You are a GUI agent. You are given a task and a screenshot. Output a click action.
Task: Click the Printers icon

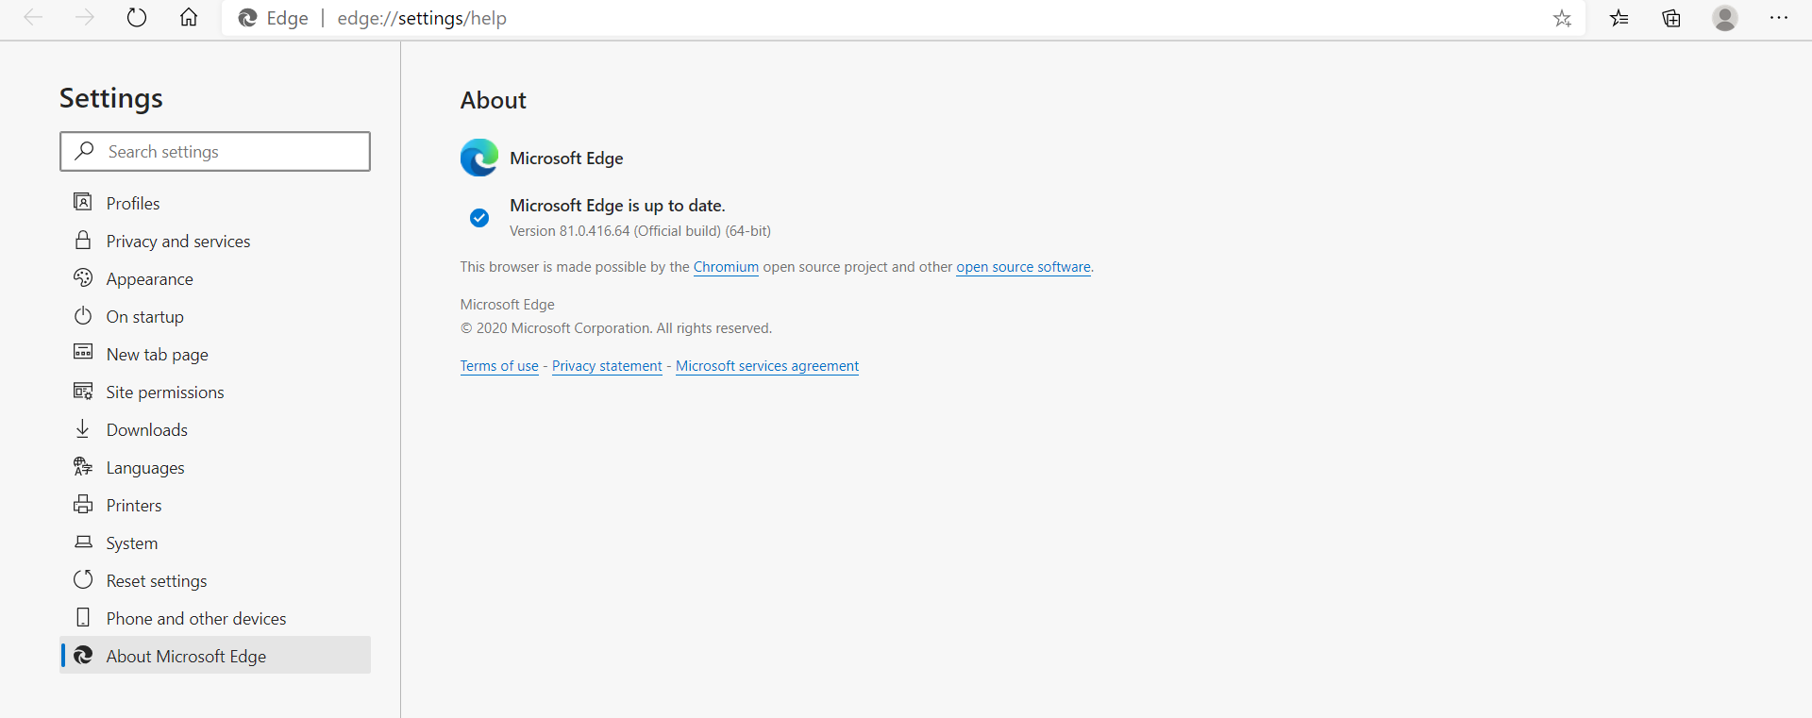[x=83, y=504]
